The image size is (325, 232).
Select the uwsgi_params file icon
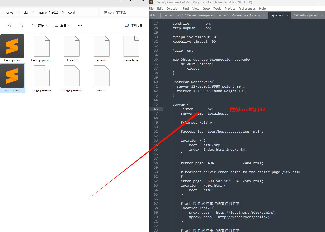click(x=72, y=76)
